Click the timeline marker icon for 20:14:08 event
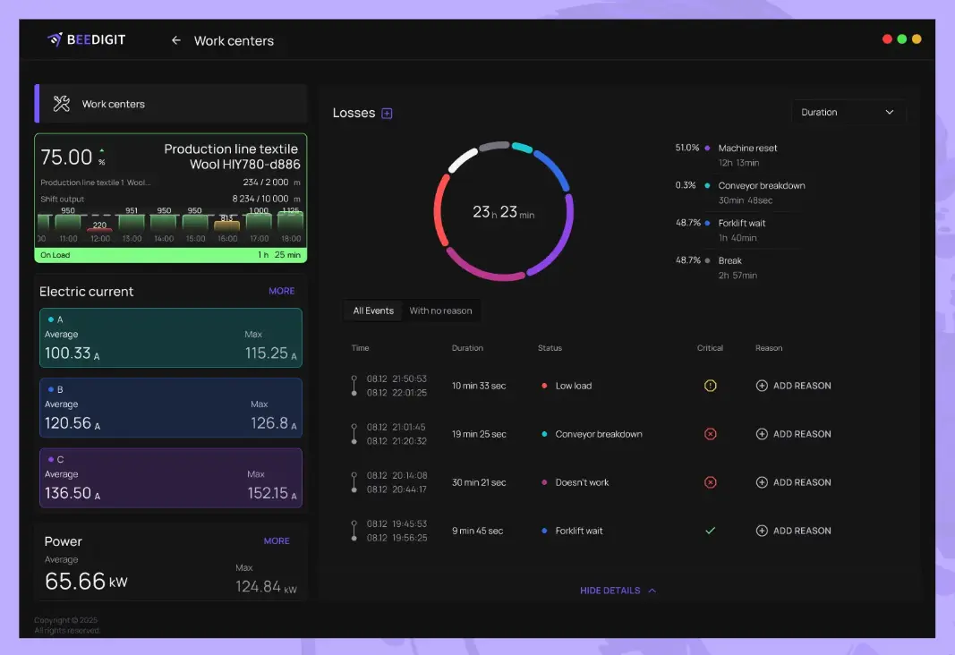The width and height of the screenshot is (955, 655). [x=354, y=482]
